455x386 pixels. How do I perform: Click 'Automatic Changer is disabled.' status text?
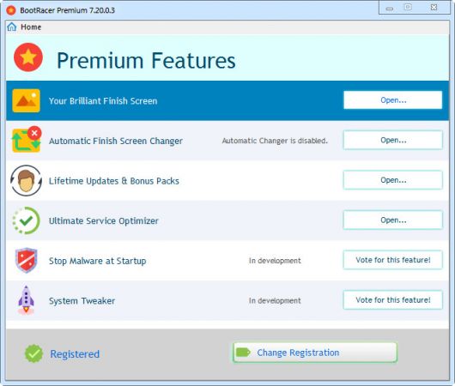coord(275,141)
